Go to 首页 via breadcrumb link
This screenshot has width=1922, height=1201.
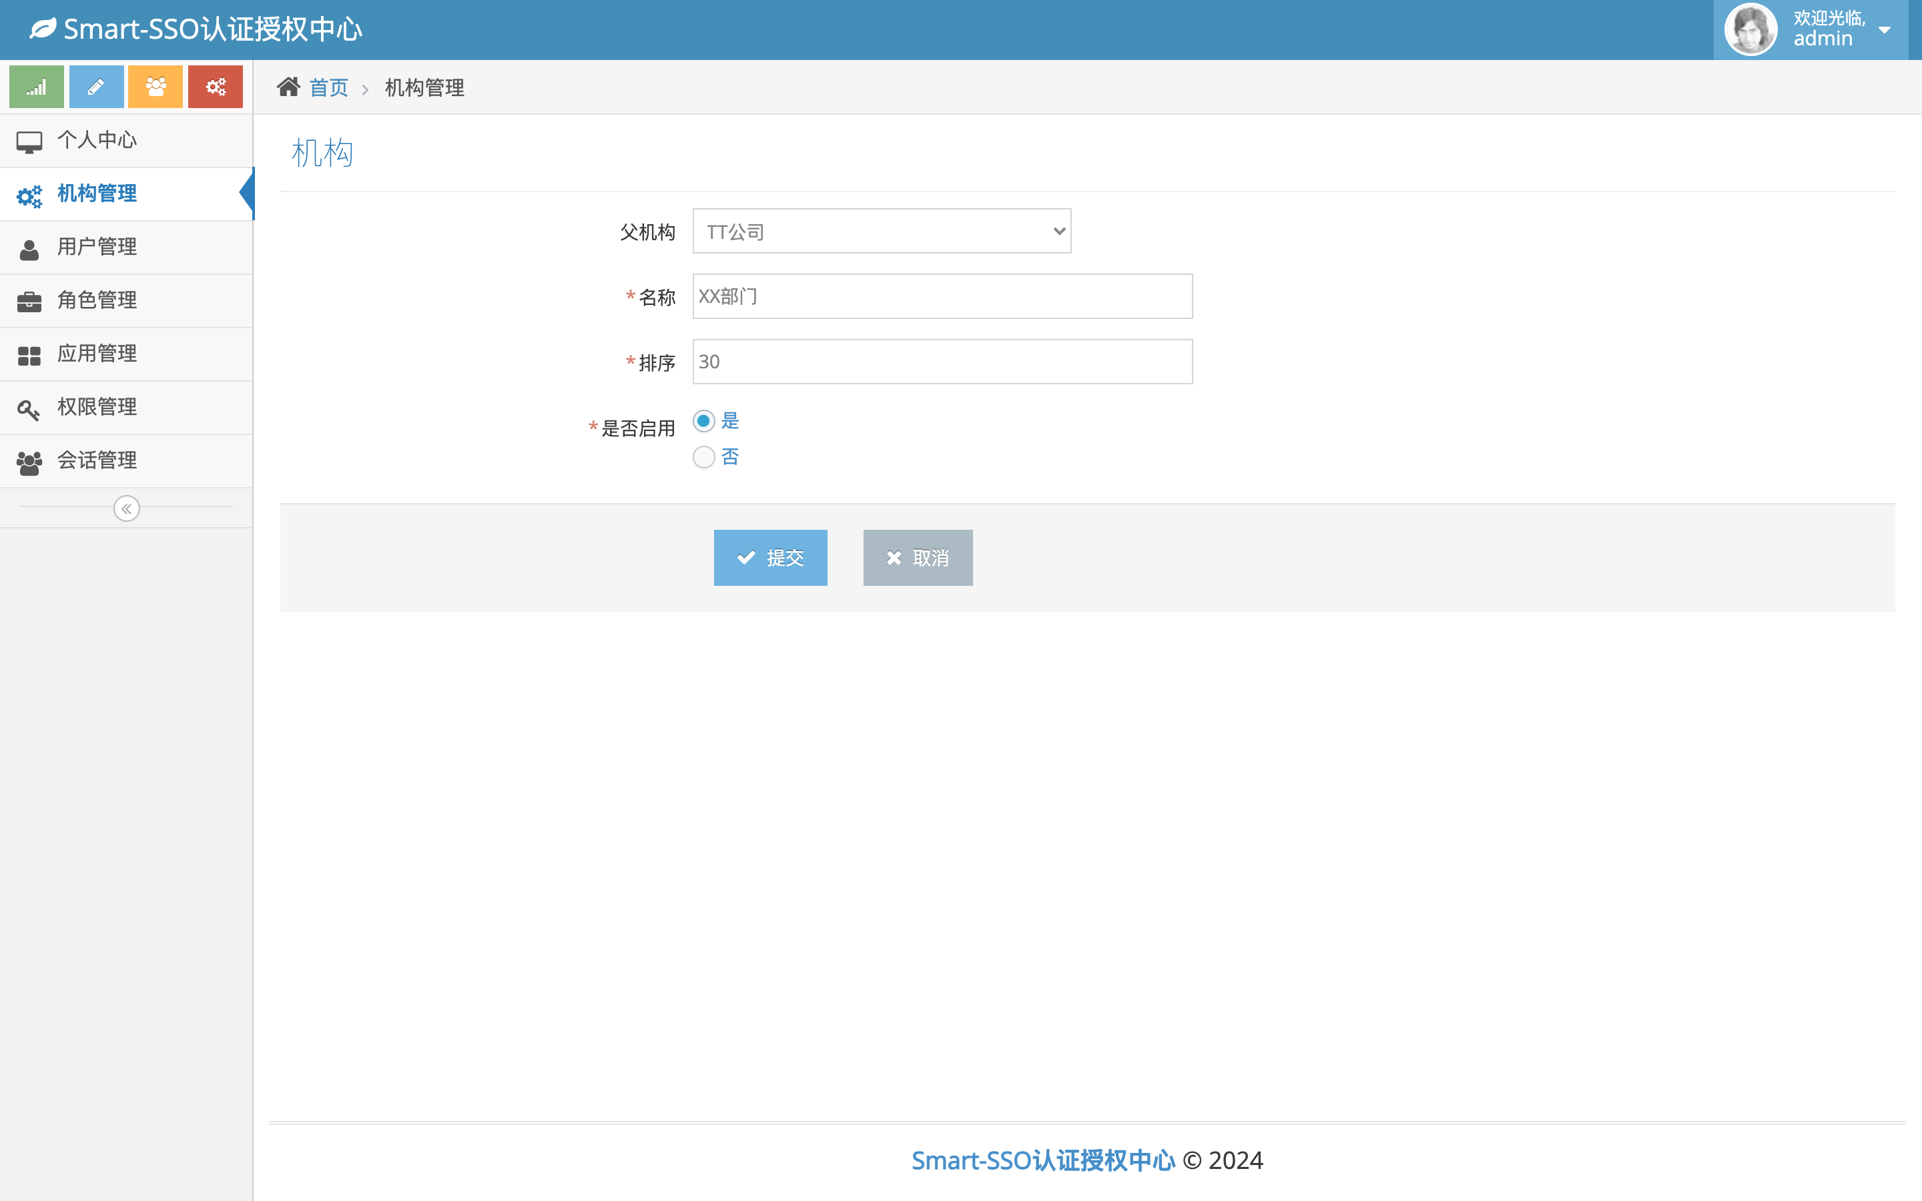click(x=328, y=87)
